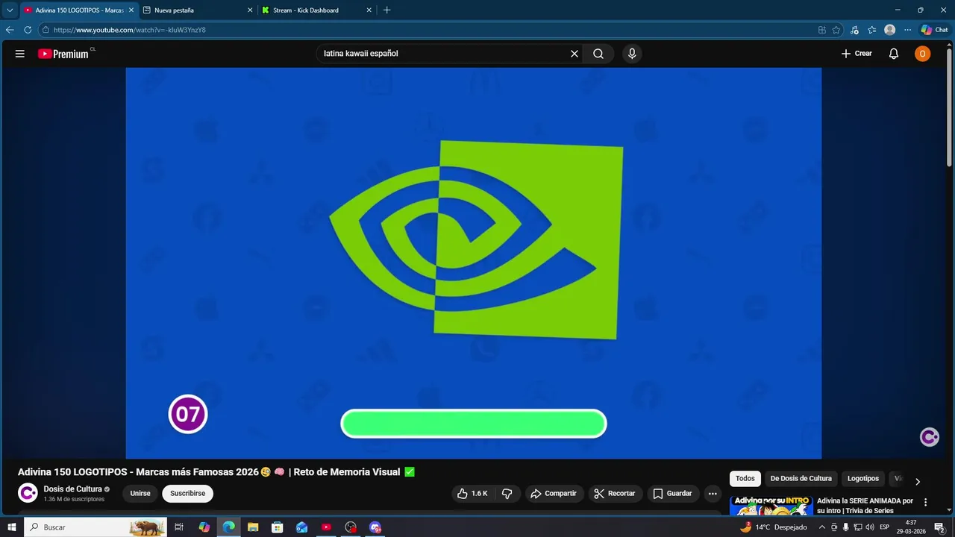Open the orange account avatar menu
The width and height of the screenshot is (955, 537).
click(923, 54)
